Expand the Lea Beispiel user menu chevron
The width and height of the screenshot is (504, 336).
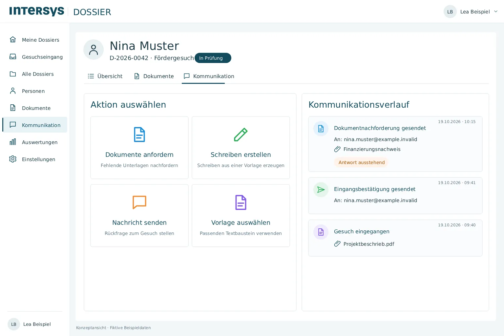(x=496, y=11)
